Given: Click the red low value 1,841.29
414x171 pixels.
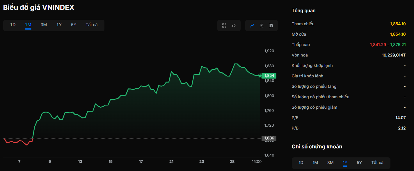Looking at the screenshot, I should 378,45.
